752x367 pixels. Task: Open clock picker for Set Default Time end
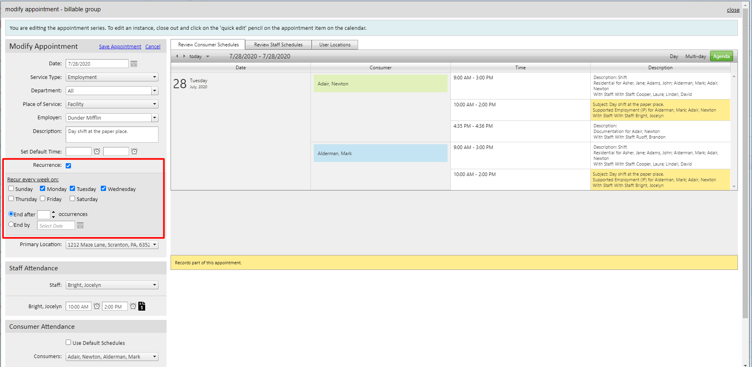(134, 151)
